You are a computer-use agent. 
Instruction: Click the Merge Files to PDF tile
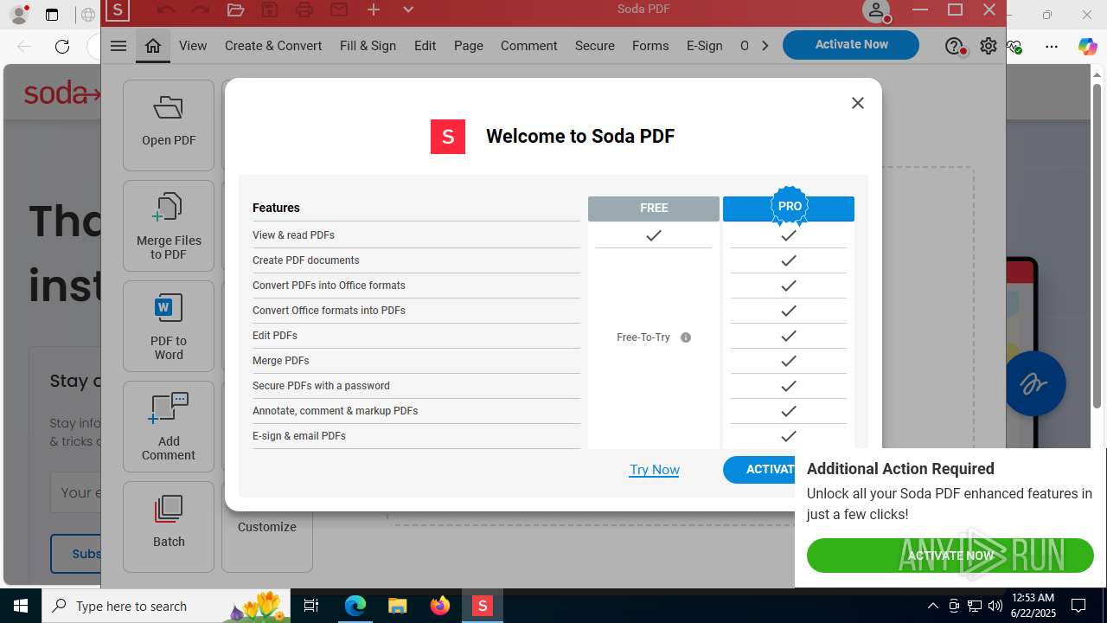coord(169,226)
